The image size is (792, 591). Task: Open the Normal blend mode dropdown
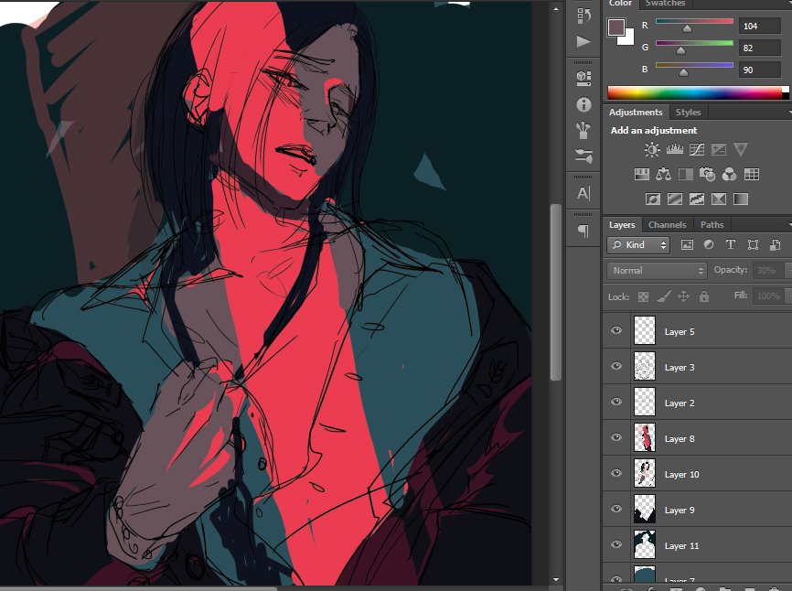(x=658, y=270)
